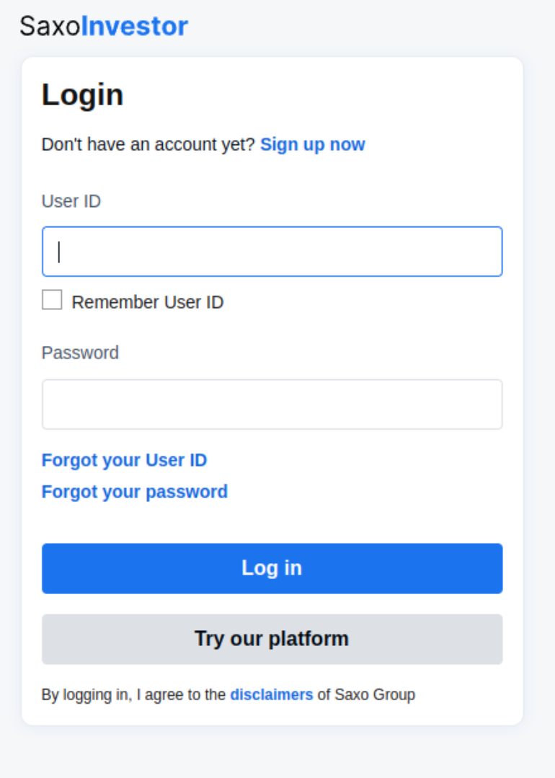Image resolution: width=555 pixels, height=778 pixels.
Task: Click the bold "Login" heading
Action: coord(82,95)
